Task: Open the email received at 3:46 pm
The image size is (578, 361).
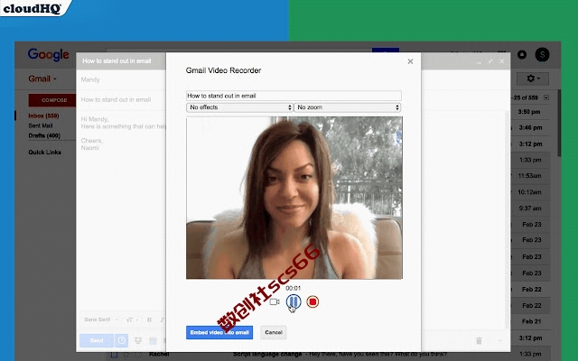Action: [530, 128]
